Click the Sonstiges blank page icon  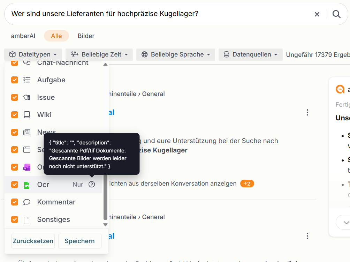[27, 220]
